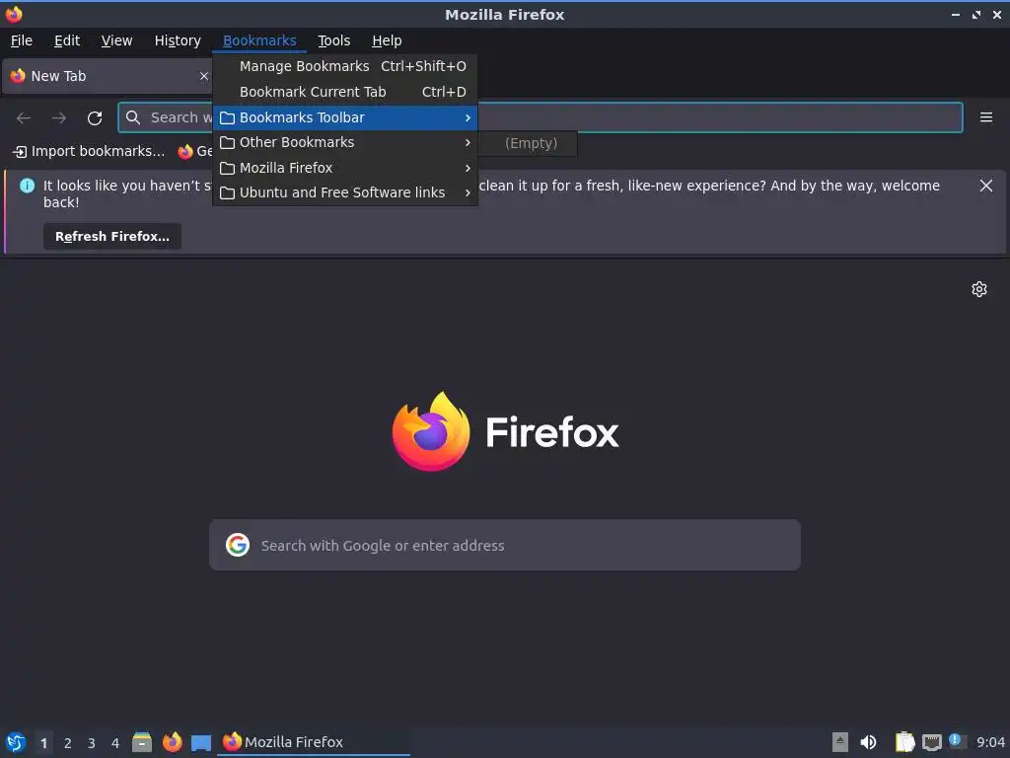Choose Bookmark Current Tab entry
This screenshot has height=758, width=1010.
(x=345, y=92)
